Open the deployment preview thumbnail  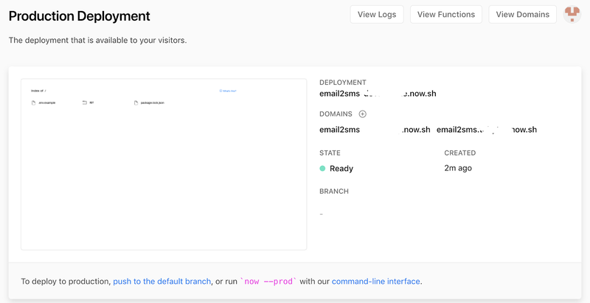point(164,164)
